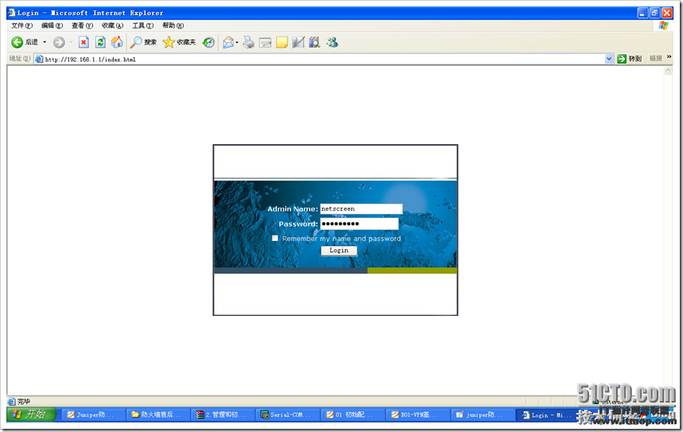
Task: Open the 编辑 menu
Action: pos(53,25)
